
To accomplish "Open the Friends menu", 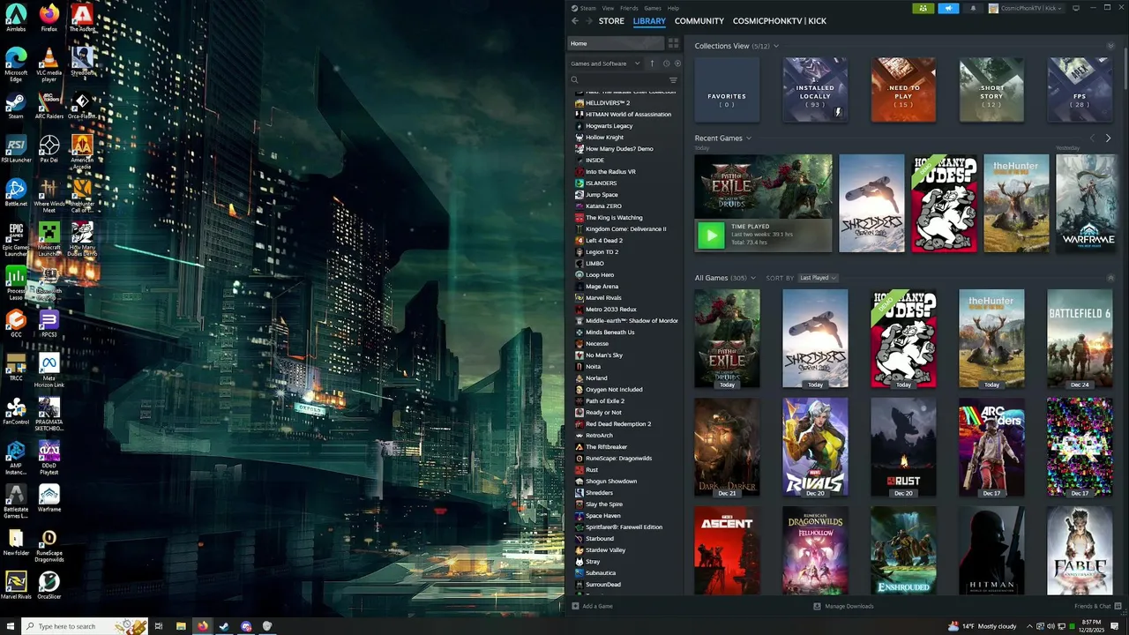I will [x=629, y=8].
